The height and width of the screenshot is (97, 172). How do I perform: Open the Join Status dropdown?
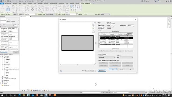point(105,14)
